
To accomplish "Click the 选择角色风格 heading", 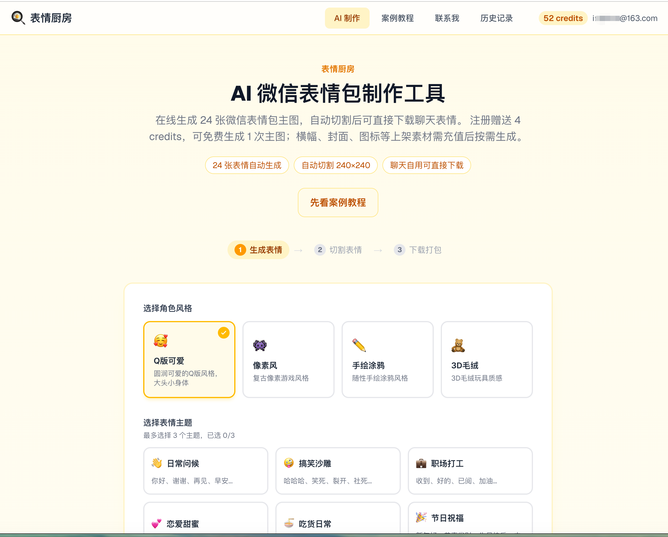I will click(168, 308).
